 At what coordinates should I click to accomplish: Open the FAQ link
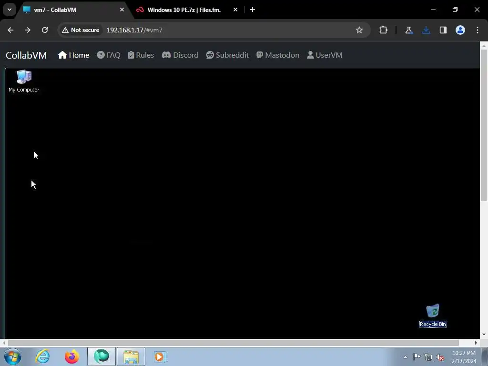click(109, 55)
